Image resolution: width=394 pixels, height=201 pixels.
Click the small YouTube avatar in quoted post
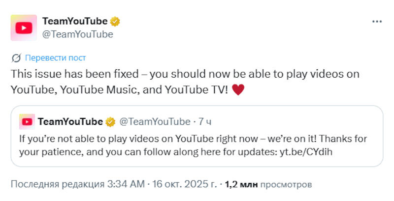point(27,121)
